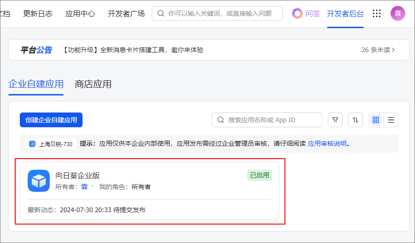Switch to grid view layout
The image size is (415, 243).
tap(375, 120)
